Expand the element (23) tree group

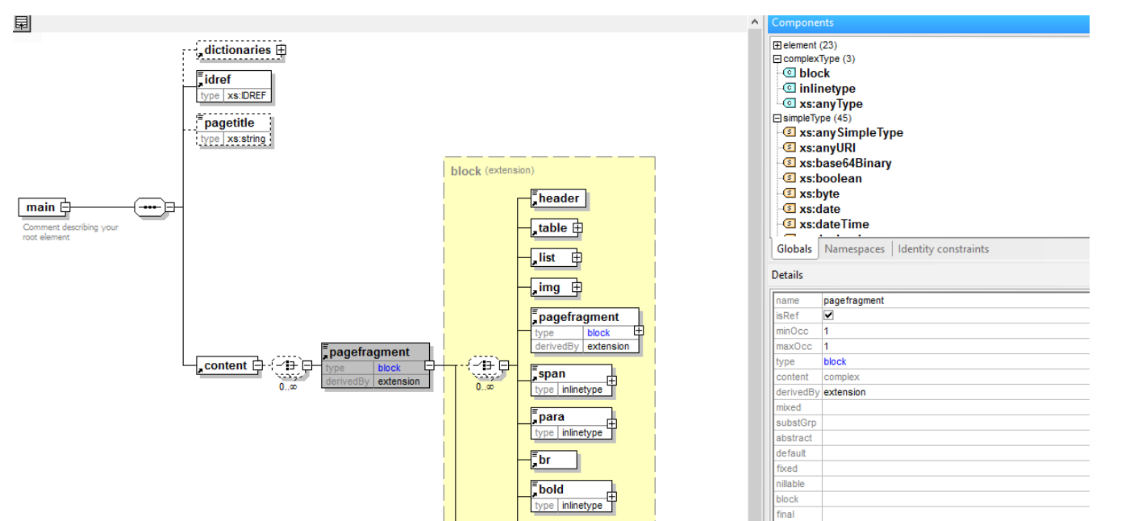tap(777, 45)
